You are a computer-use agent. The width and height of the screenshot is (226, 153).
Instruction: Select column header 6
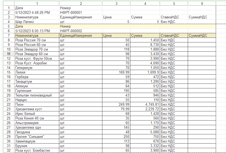(202, 4)
